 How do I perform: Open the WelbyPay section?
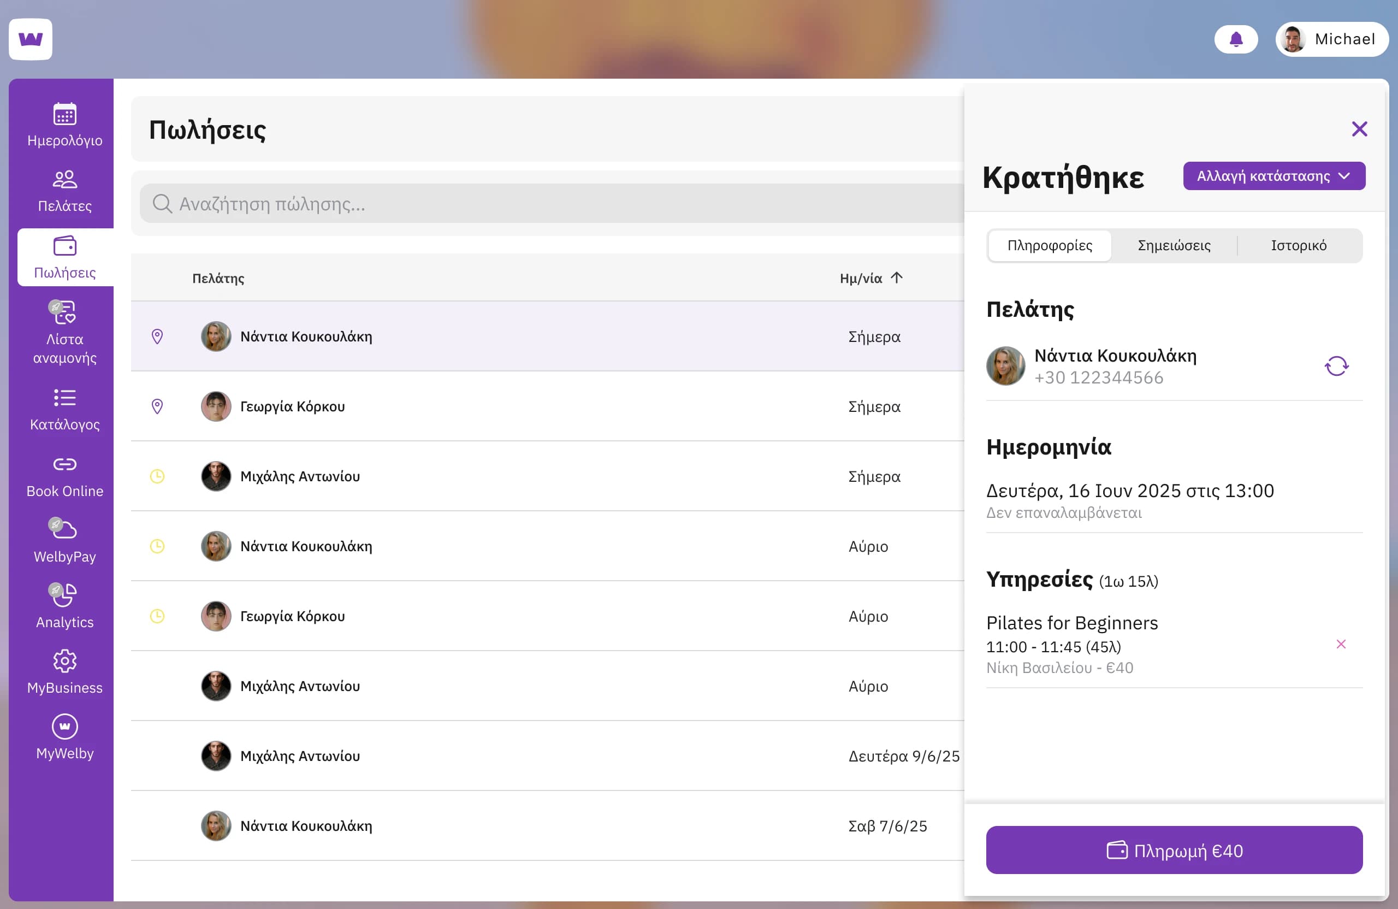point(64,541)
